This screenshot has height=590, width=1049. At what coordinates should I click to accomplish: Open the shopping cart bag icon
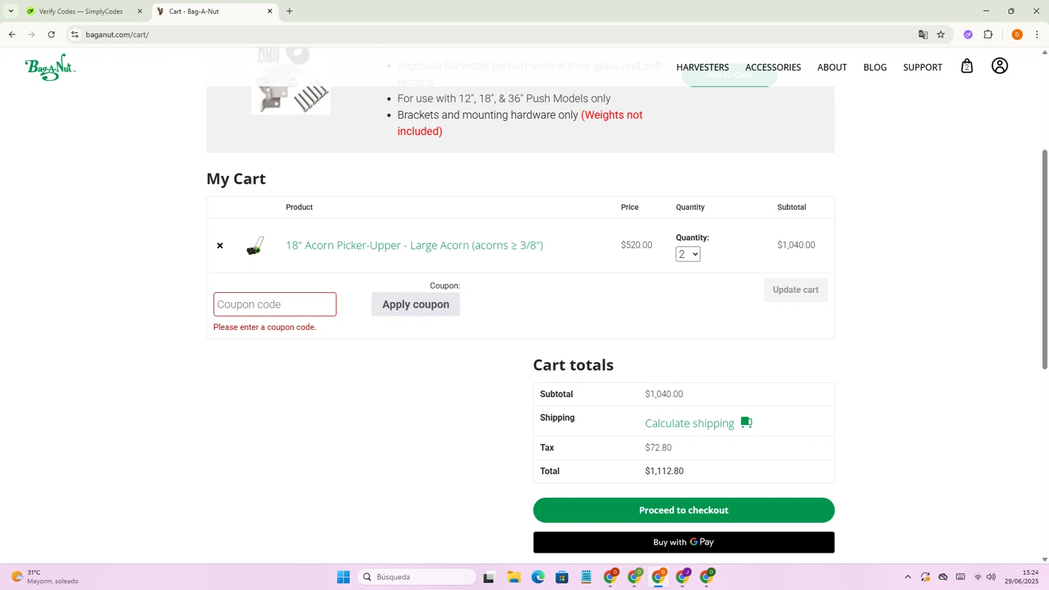(966, 66)
